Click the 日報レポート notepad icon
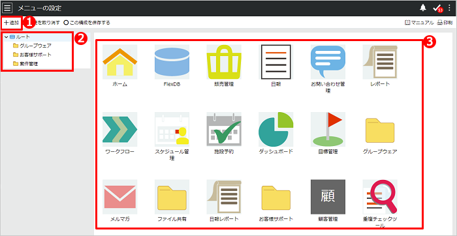Viewport: 457px width, 236px height. click(224, 197)
